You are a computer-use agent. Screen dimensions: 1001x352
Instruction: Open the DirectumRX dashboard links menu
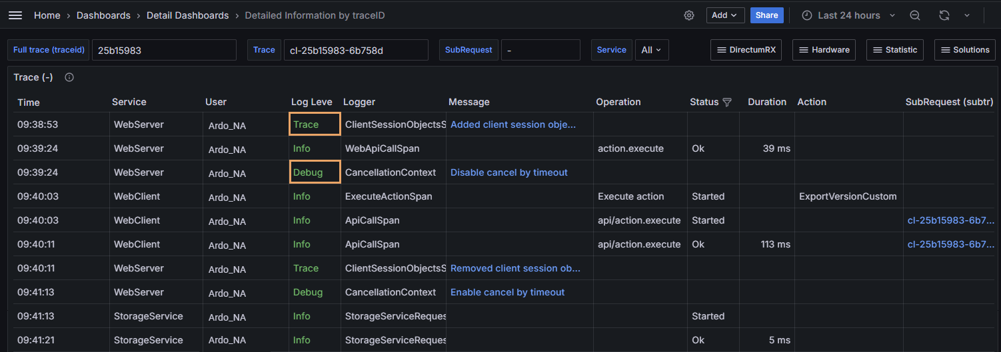point(746,50)
